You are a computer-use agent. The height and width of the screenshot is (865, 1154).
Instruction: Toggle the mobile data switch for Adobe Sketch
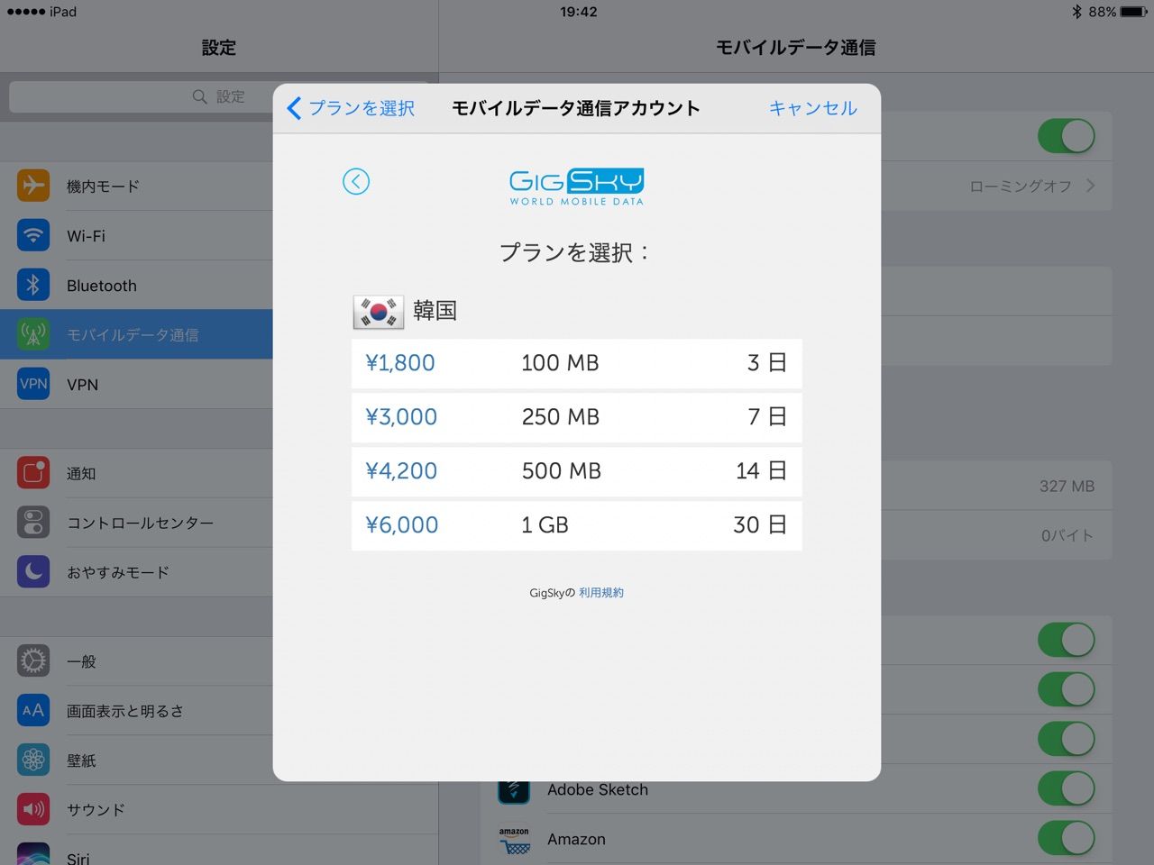coord(1067,788)
